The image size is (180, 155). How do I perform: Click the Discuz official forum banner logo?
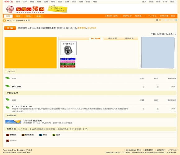(x=13, y=122)
